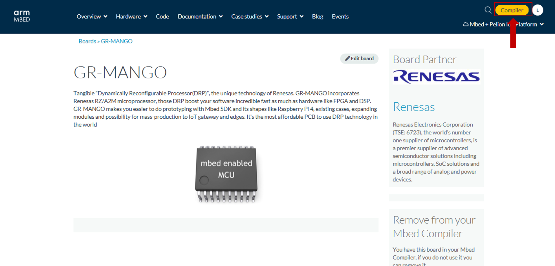Open the Support dropdown menu

(290, 17)
